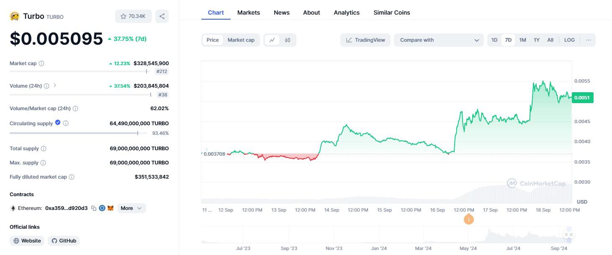
Task: Open the About tab
Action: pyautogui.click(x=311, y=13)
